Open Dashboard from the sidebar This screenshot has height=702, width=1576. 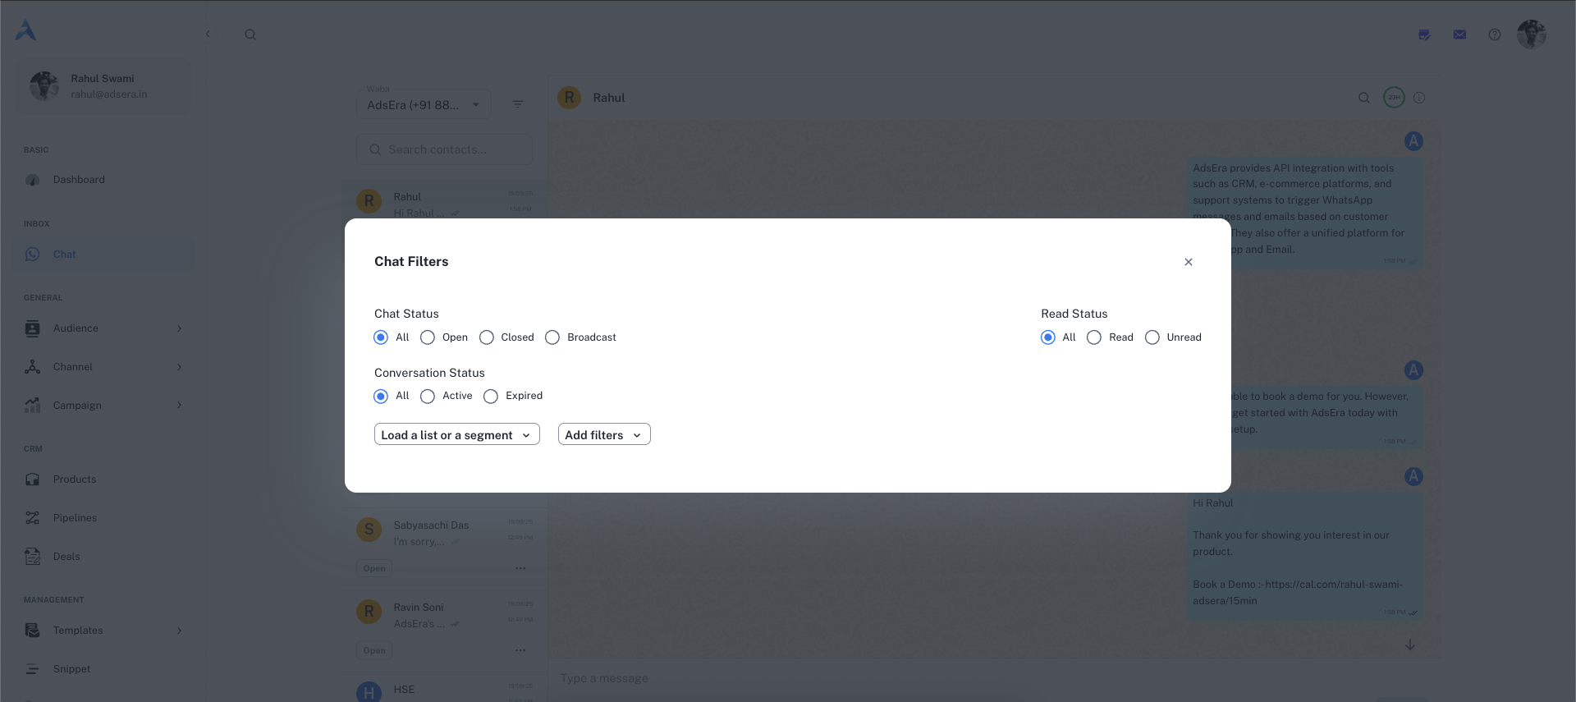[x=79, y=180]
